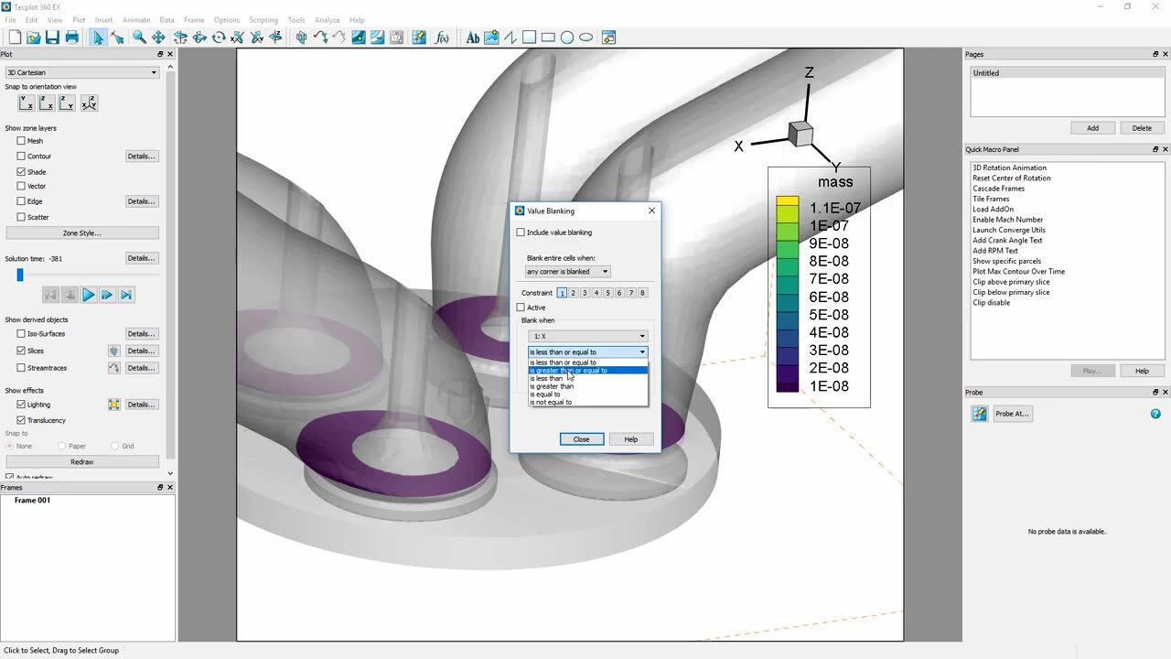Select the polyline drawing tool
The width and height of the screenshot is (1171, 659).
[510, 38]
